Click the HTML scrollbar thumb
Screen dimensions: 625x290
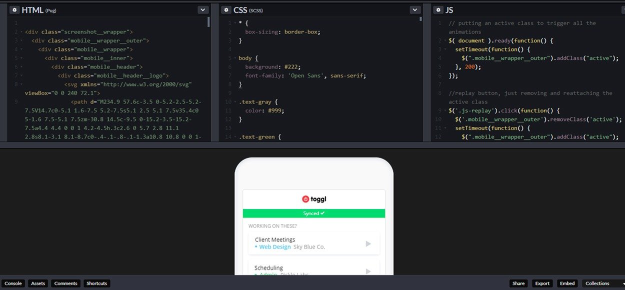(208, 22)
